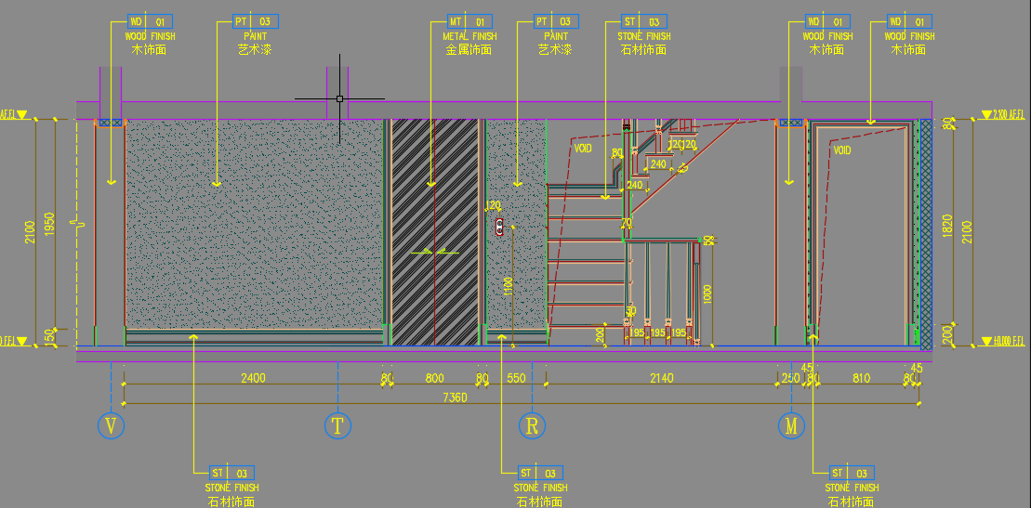Select the 800 dimension text
Screen dimensions: 1031x508
coord(435,378)
